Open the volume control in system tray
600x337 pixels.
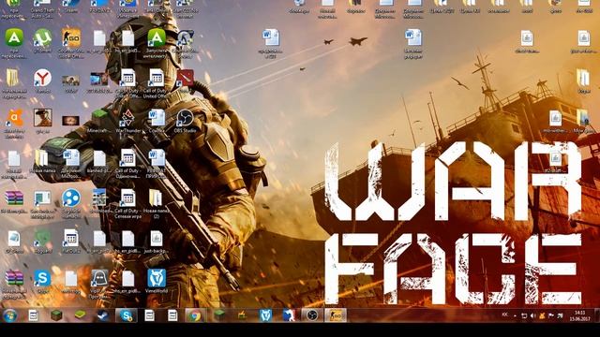(533, 315)
